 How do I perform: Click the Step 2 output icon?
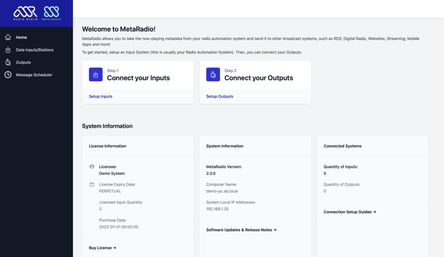point(213,74)
